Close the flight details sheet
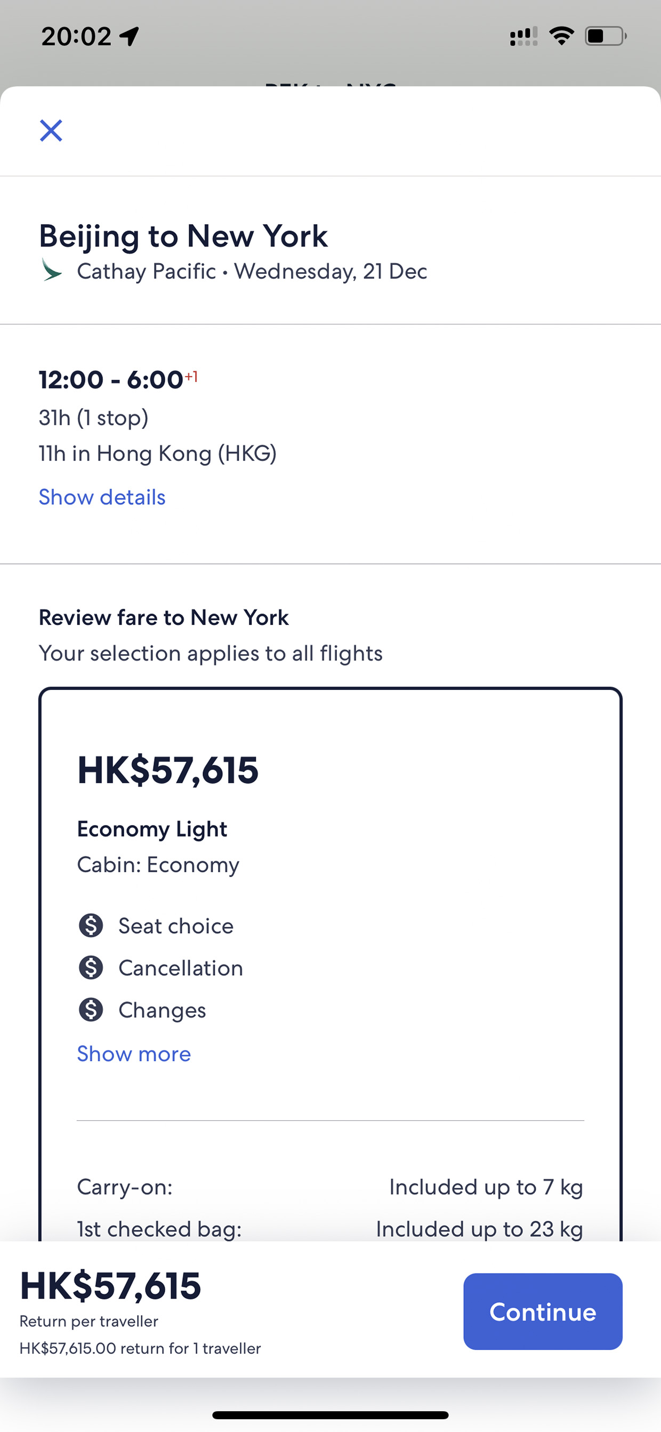Image resolution: width=661 pixels, height=1432 pixels. click(51, 131)
